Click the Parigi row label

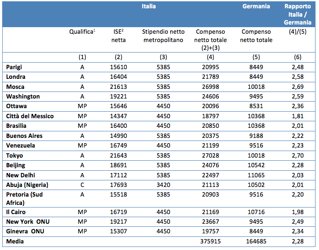coord(14,67)
